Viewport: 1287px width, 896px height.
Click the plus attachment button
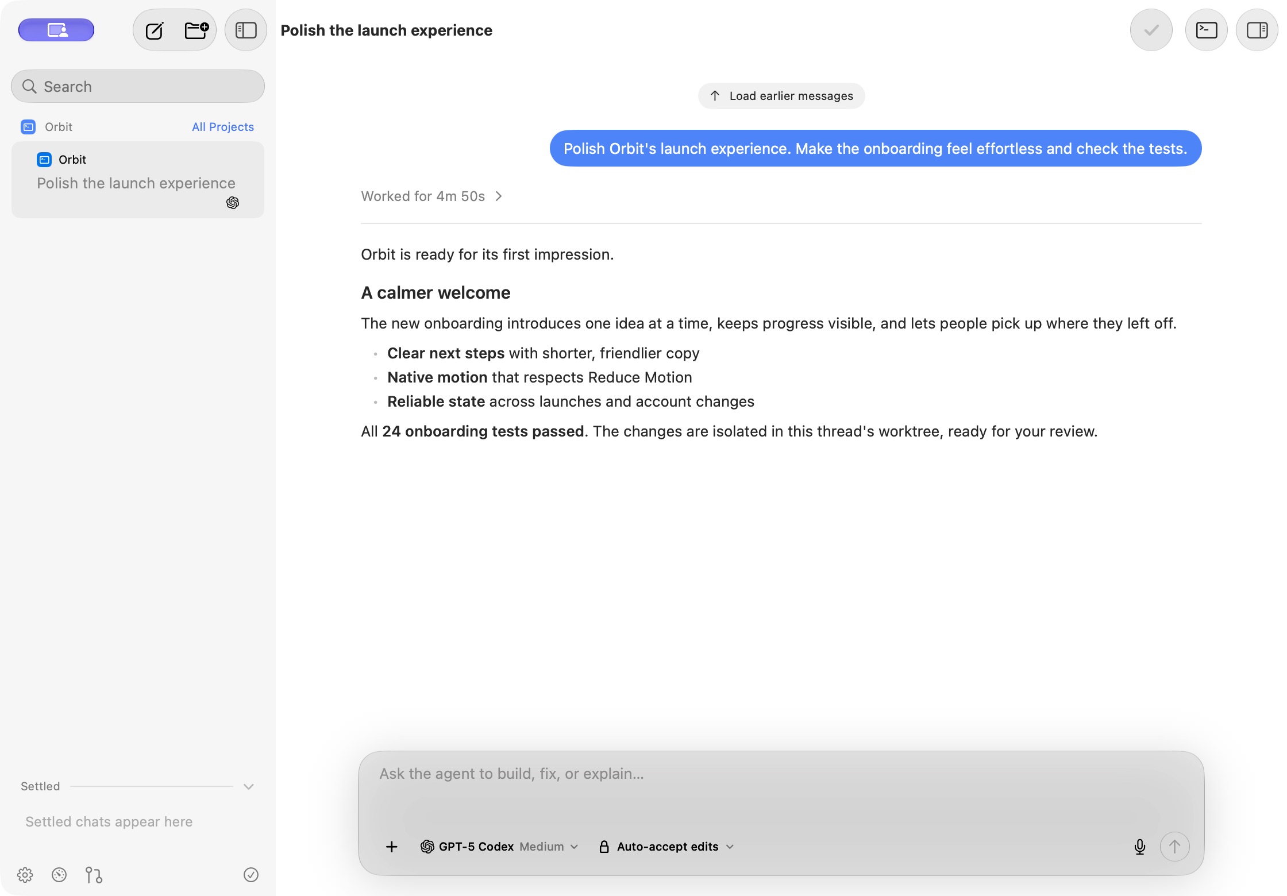click(392, 847)
